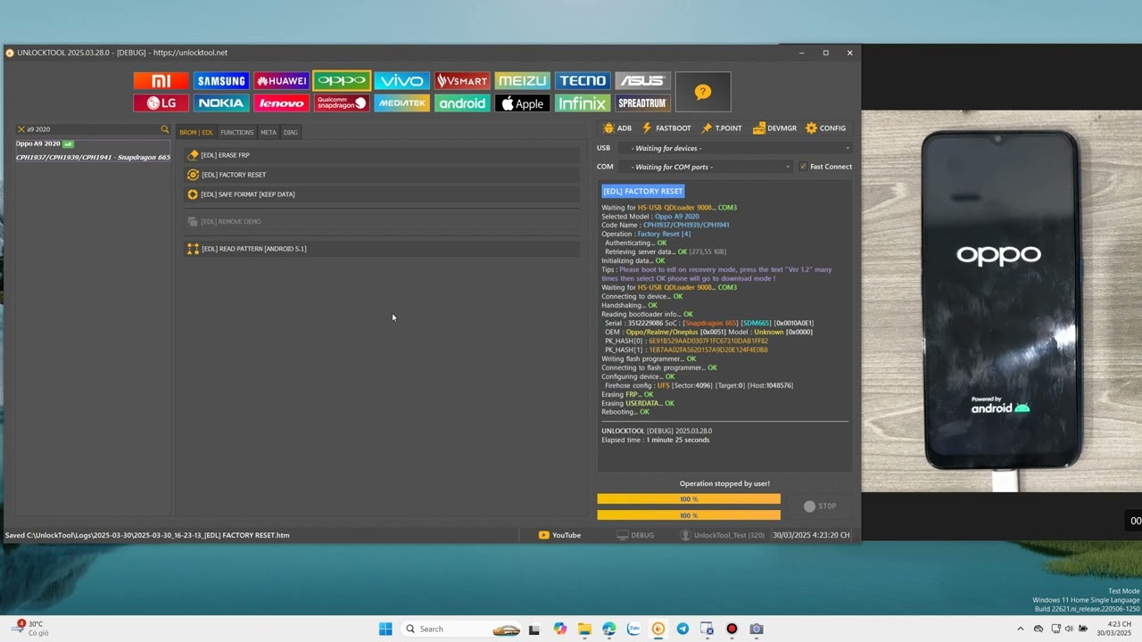
Task: Open the red record app in taskbar
Action: point(732,629)
